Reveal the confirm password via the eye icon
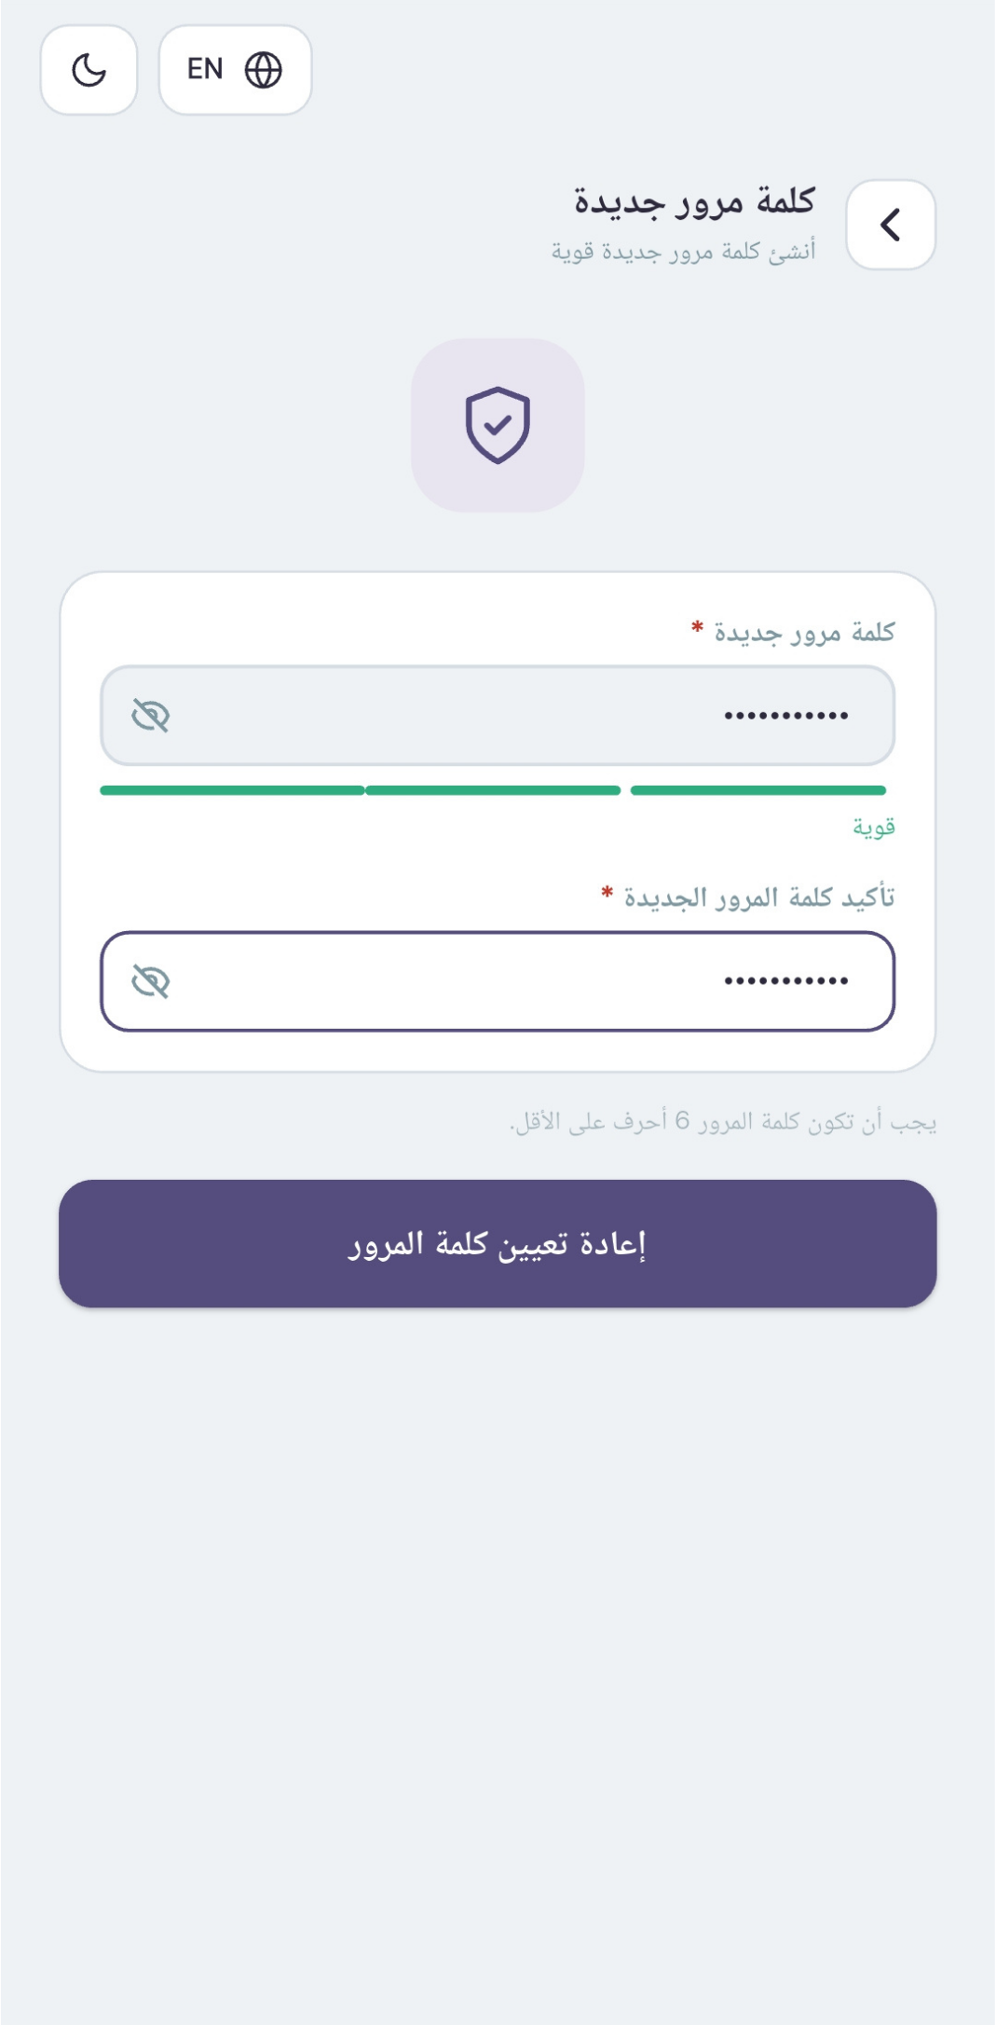This screenshot has height=2025, width=996. [x=150, y=981]
